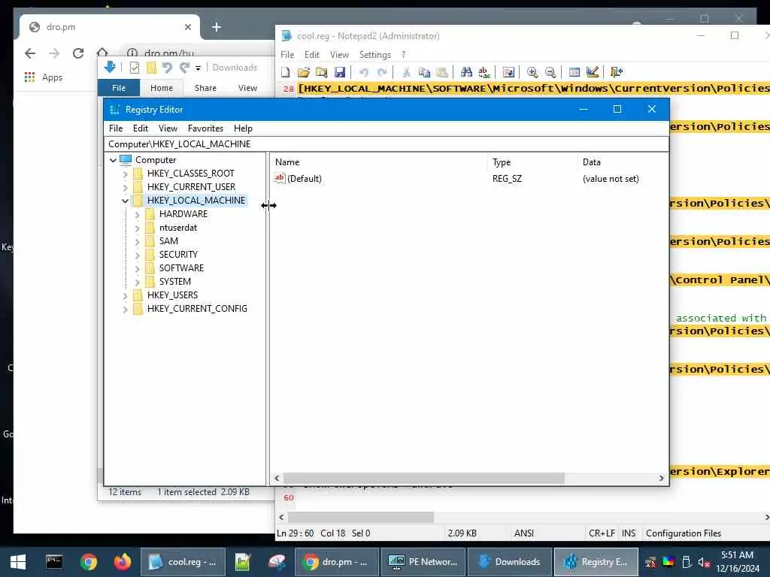Open a new Chrome tab with plus button
This screenshot has height=577, width=770.
(216, 27)
